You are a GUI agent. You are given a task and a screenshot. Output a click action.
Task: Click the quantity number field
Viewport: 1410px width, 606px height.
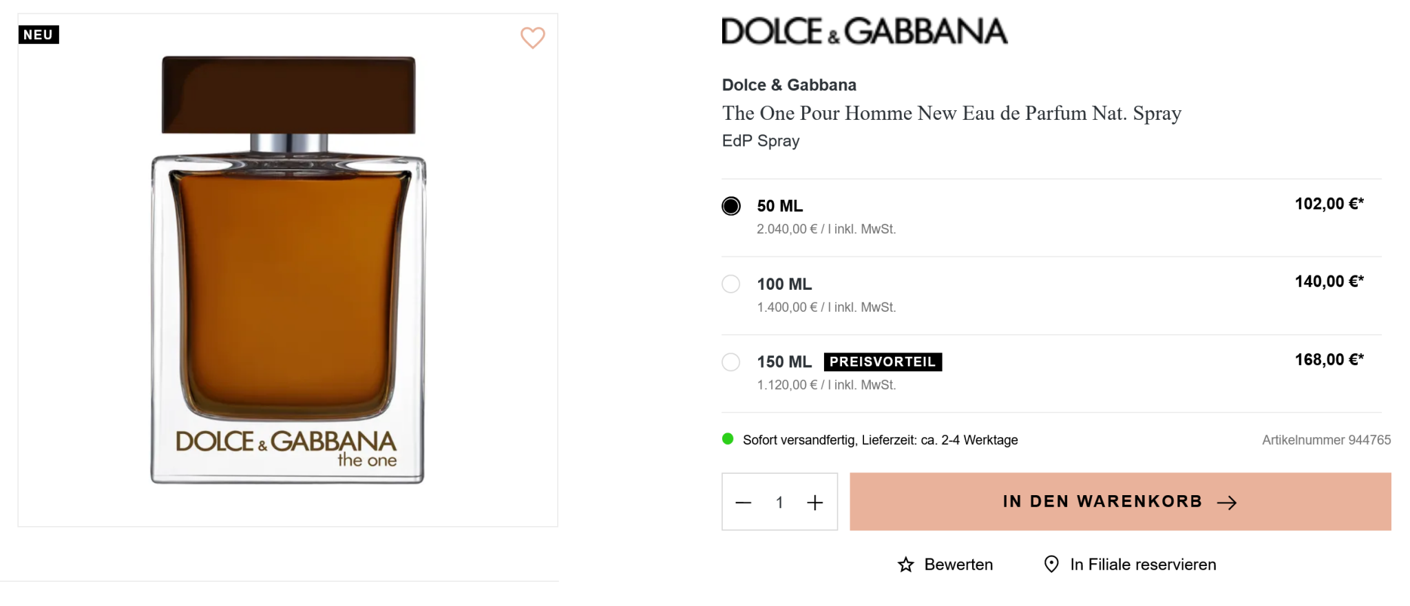point(779,503)
